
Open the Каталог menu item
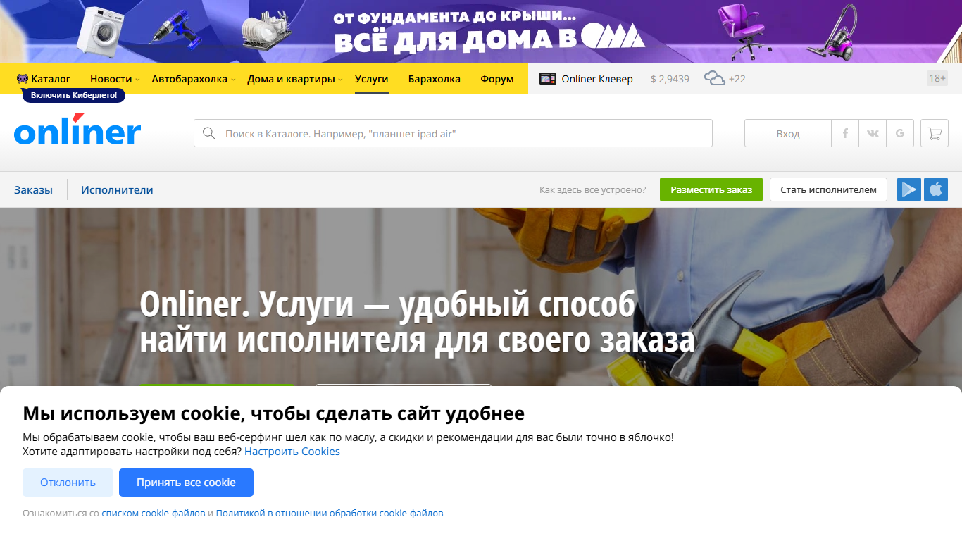[51, 79]
